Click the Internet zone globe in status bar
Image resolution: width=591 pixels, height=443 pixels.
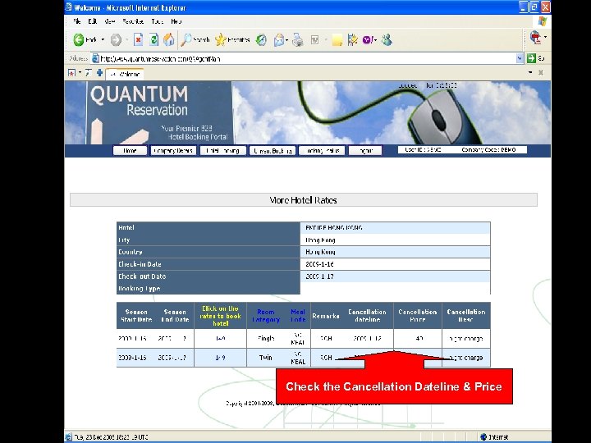pos(483,437)
